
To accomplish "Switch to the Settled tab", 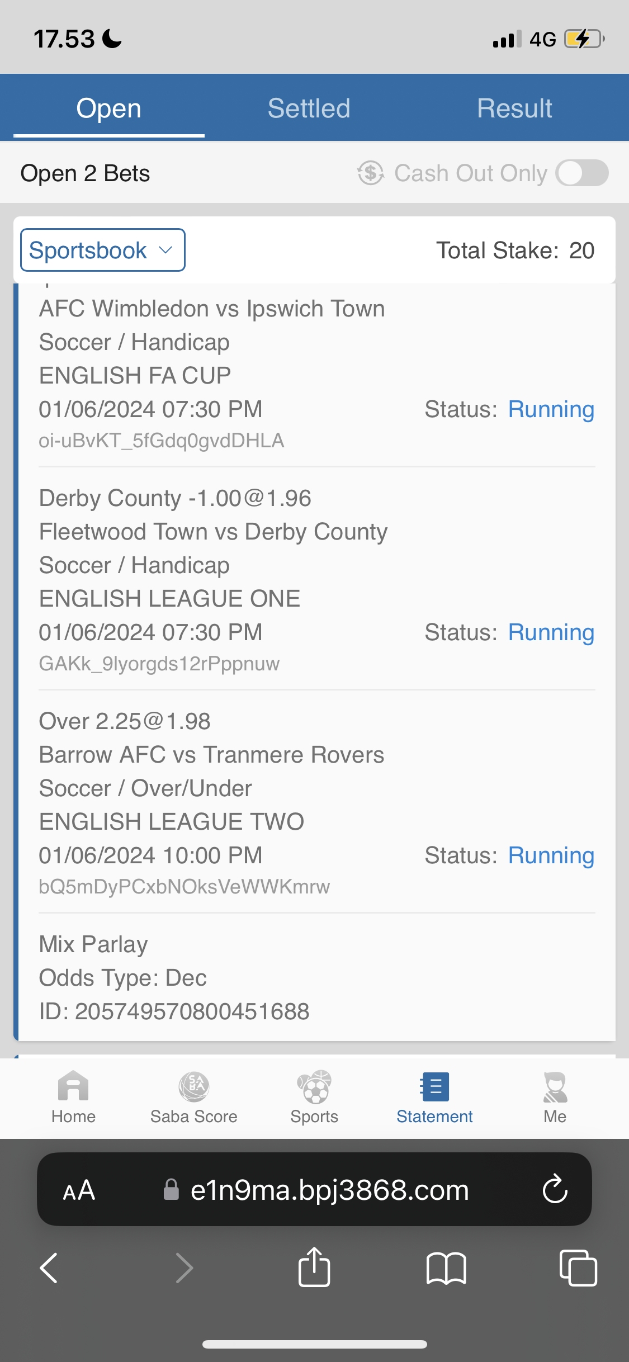I will [309, 108].
